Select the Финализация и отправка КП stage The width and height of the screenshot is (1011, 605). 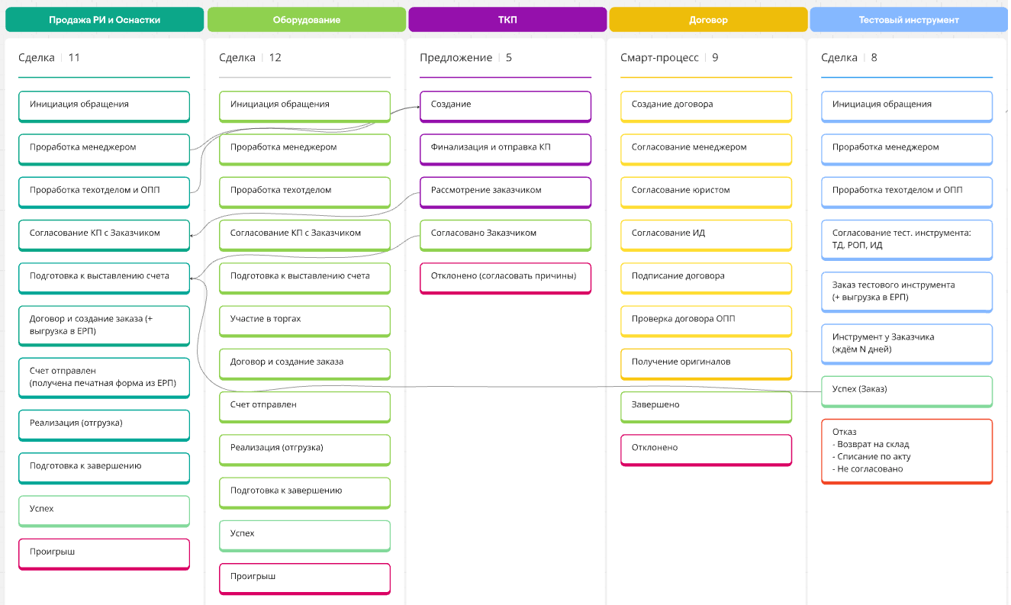[x=505, y=148]
